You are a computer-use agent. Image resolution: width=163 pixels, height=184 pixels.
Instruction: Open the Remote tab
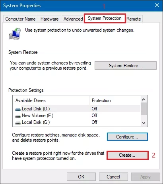[x=134, y=19]
